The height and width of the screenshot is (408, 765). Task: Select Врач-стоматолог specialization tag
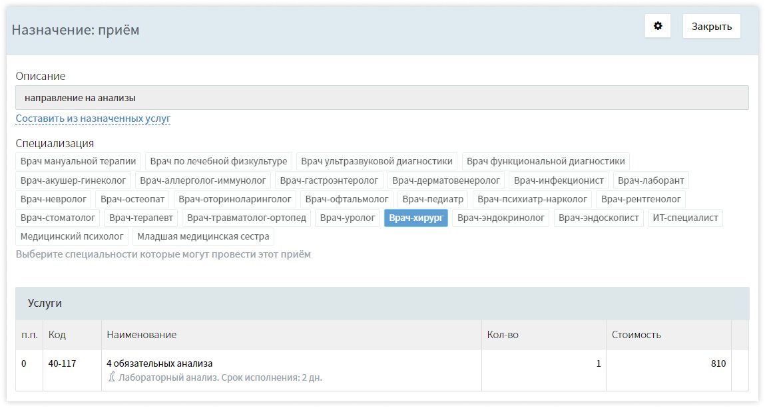tap(58, 218)
